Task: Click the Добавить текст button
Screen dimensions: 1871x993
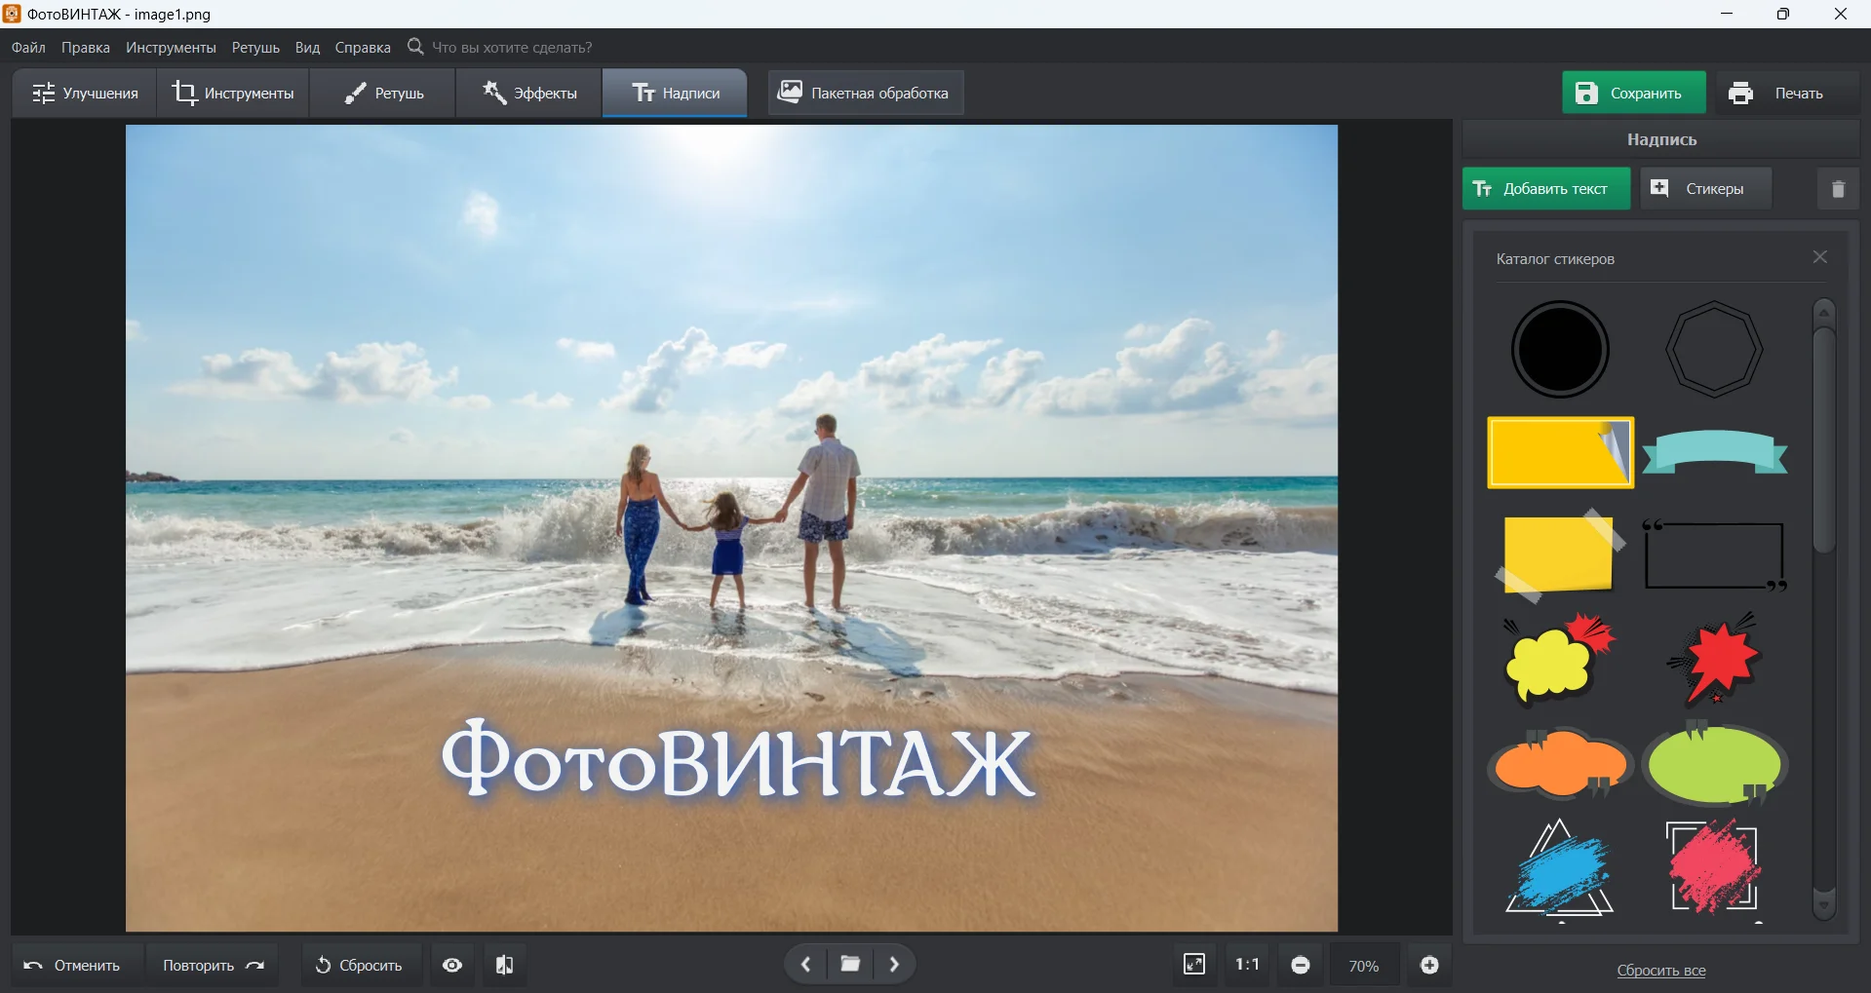Action: pyautogui.click(x=1545, y=189)
